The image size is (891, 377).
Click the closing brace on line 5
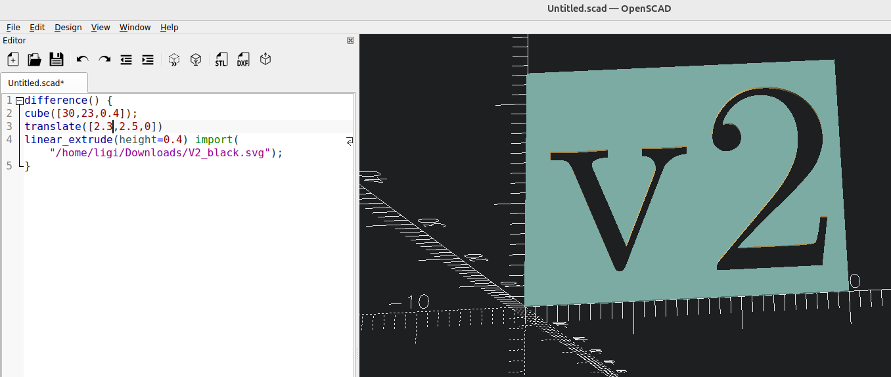28,166
